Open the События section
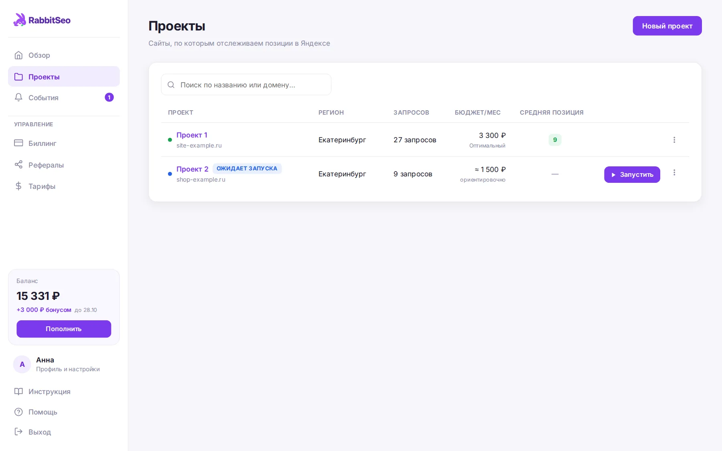 64,97
